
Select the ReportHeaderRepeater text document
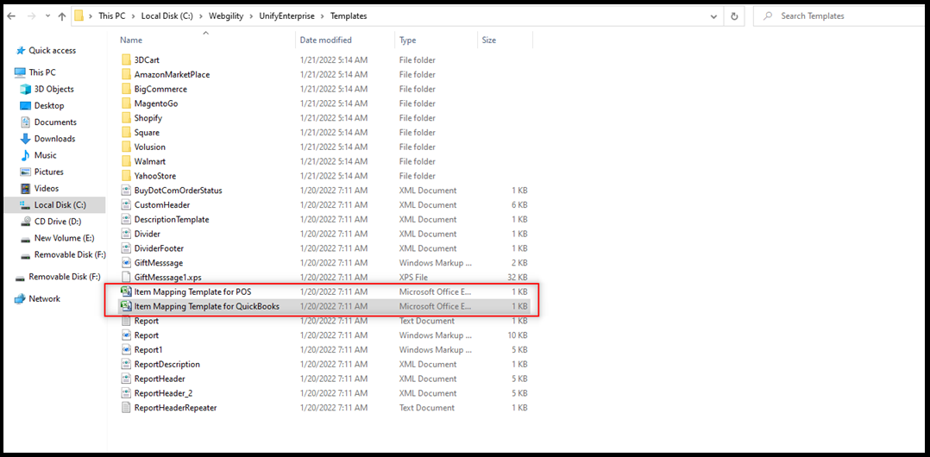[x=175, y=408]
